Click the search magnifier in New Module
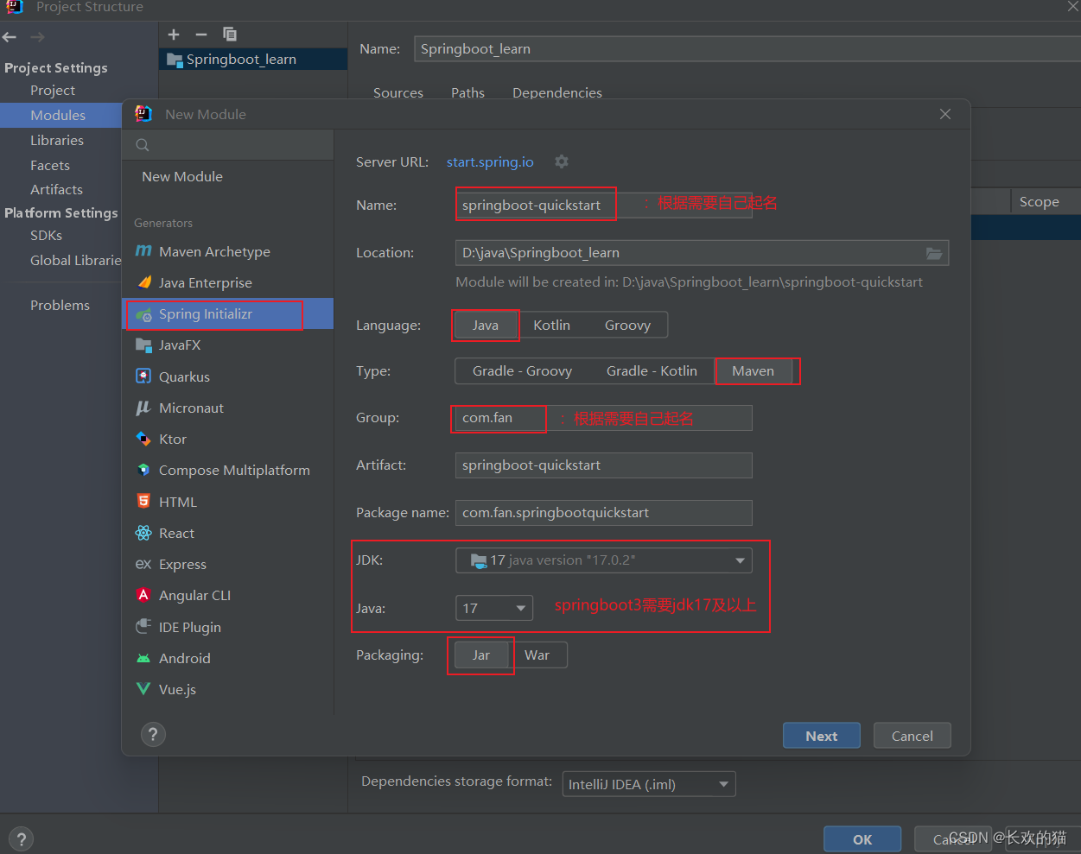1081x854 pixels. pyautogui.click(x=143, y=145)
